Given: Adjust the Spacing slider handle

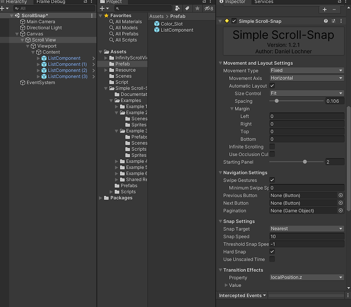Looking at the screenshot, I should point(277,101).
